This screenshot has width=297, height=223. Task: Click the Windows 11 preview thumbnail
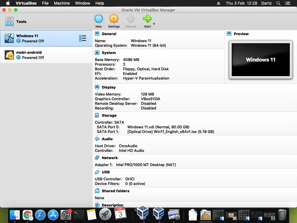[261, 60]
